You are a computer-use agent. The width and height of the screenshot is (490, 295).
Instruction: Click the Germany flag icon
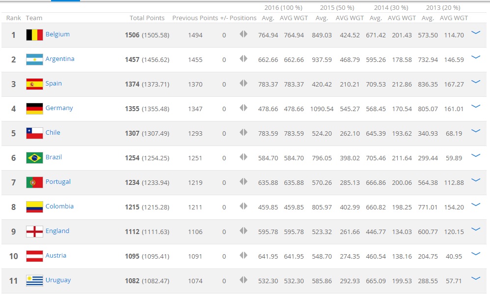[x=34, y=109]
